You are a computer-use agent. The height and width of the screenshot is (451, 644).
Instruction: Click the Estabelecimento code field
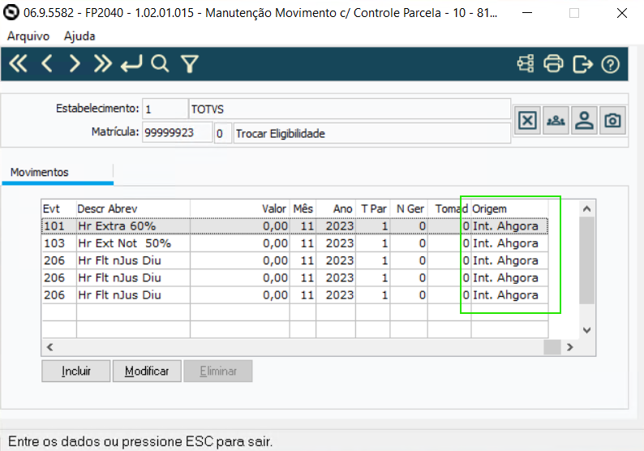click(165, 109)
